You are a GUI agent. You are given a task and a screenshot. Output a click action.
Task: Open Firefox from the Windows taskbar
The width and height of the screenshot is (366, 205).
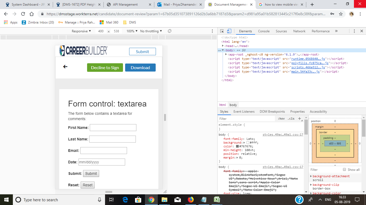[x=191, y=200]
